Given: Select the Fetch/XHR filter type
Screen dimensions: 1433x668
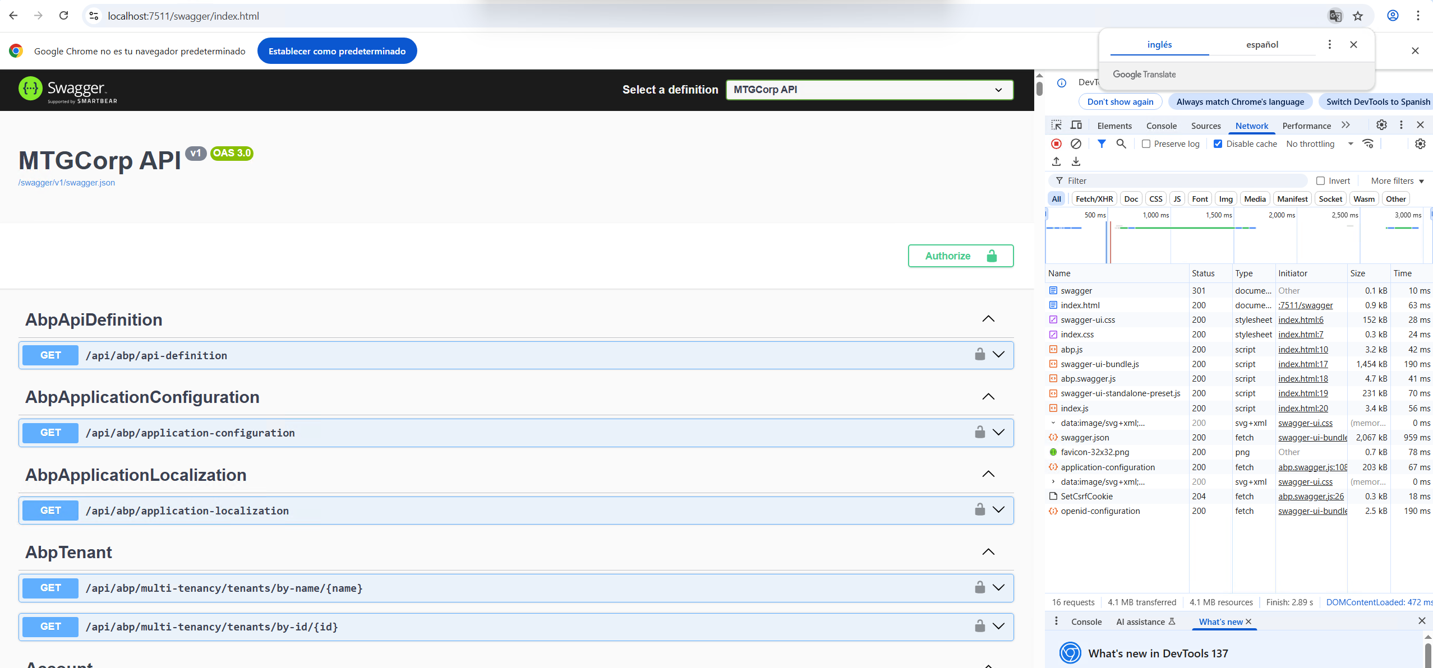Looking at the screenshot, I should [x=1094, y=199].
